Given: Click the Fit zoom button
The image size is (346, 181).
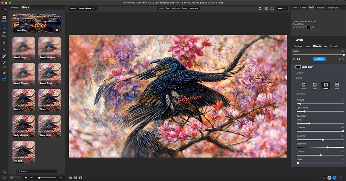Looking at the screenshot, I should (26, 178).
